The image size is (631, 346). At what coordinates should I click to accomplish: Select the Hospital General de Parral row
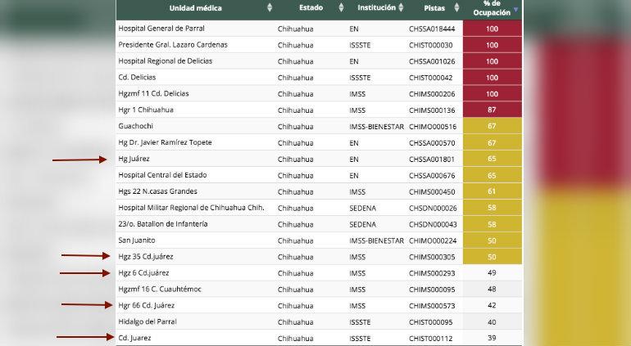(x=319, y=29)
